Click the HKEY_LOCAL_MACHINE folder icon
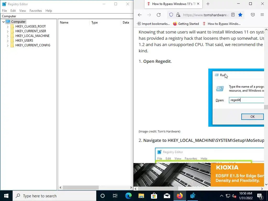The height and width of the screenshot is (201, 268). tap(12, 36)
